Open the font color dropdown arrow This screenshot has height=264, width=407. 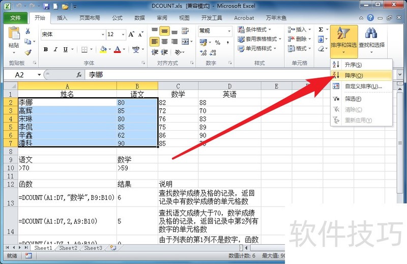(124, 49)
